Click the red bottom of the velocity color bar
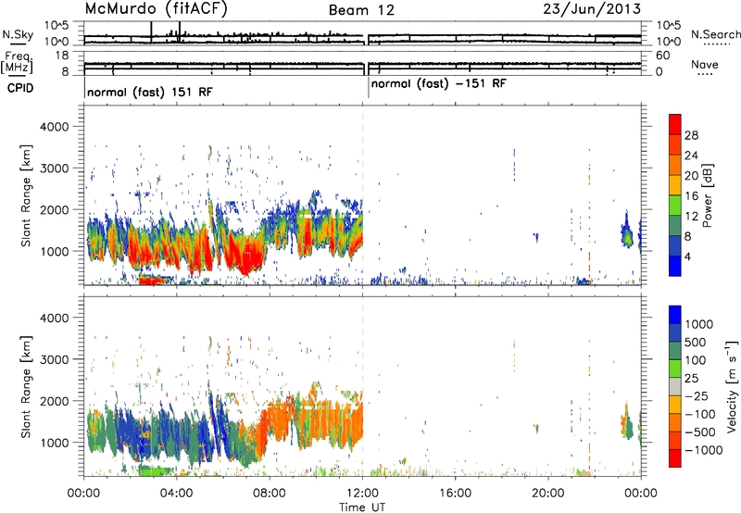 click(675, 458)
